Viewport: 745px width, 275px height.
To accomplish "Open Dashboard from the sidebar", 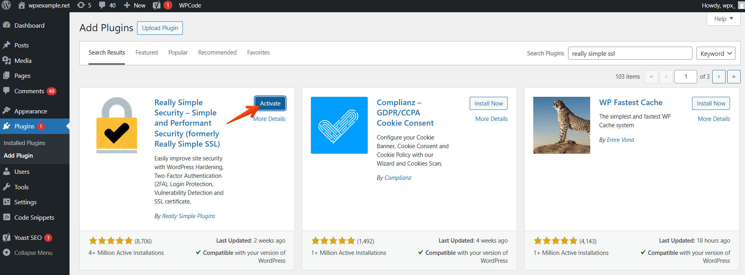I will point(29,25).
